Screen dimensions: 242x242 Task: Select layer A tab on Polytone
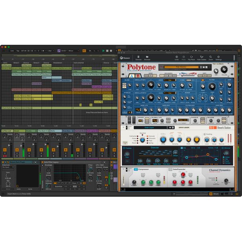tap(131, 76)
